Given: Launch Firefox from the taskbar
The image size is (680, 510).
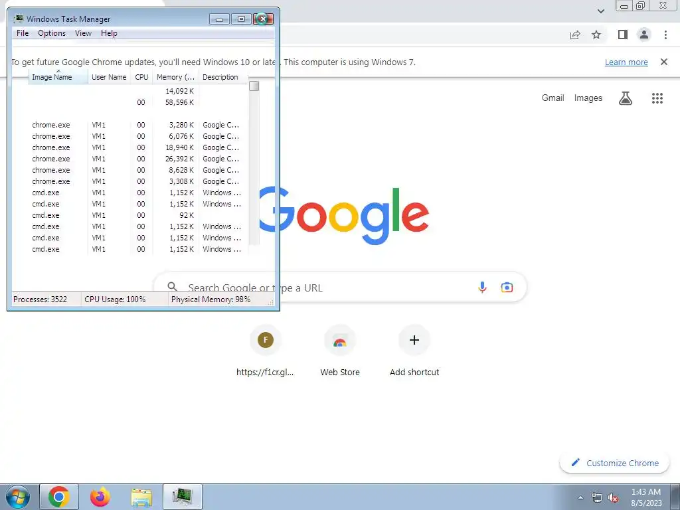Looking at the screenshot, I should coord(100,497).
